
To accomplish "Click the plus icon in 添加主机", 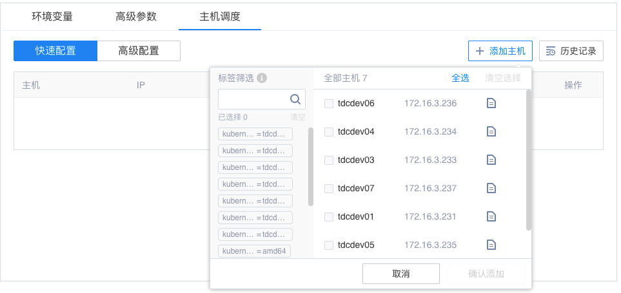I will 480,51.
